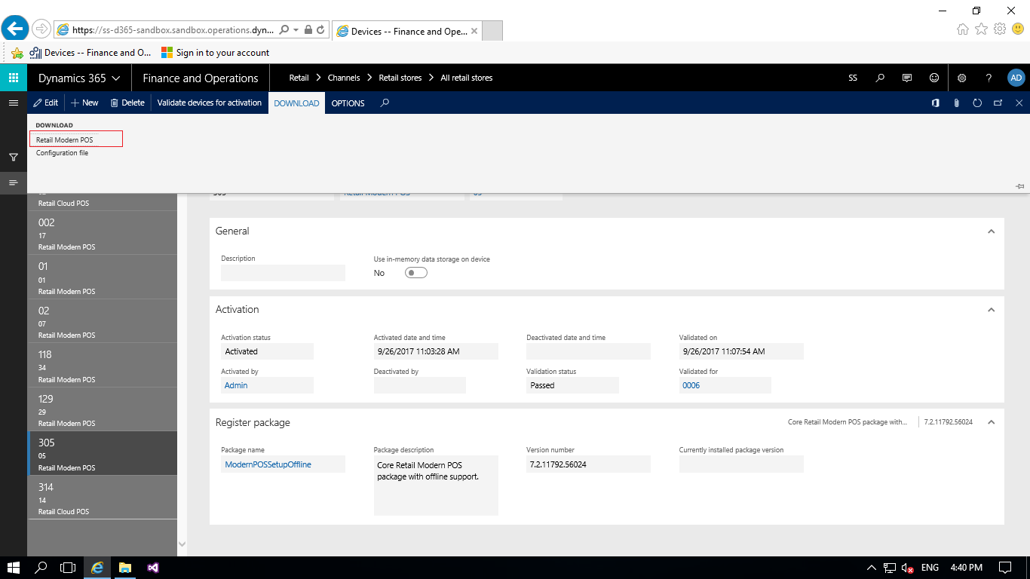Click the attachments paperclip icon
Image resolution: width=1030 pixels, height=579 pixels.
tap(956, 103)
